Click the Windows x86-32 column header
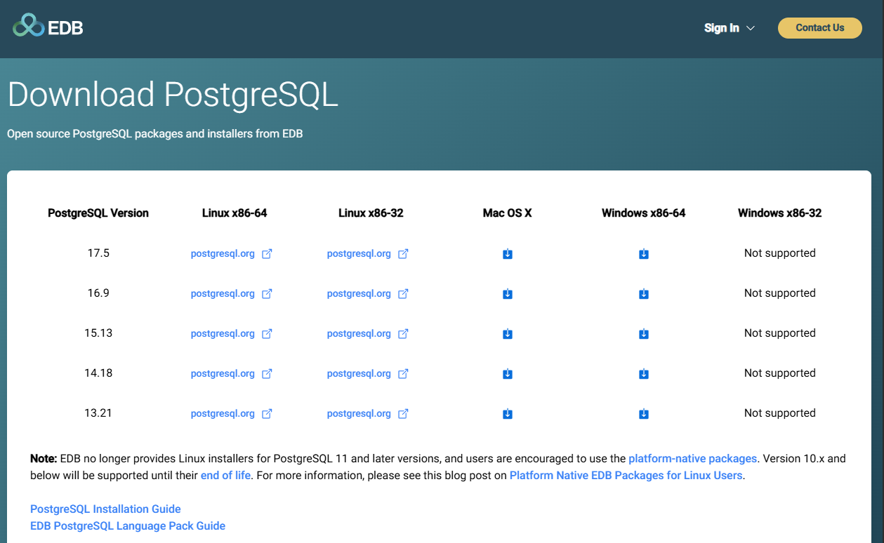884x543 pixels. (779, 213)
